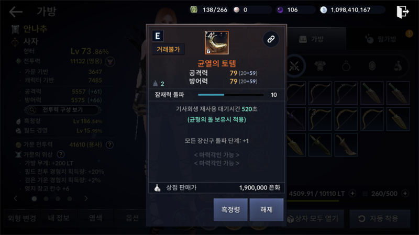The width and height of the screenshot is (419, 235).
Task: Select the armor filter icon
Action: tap(320, 66)
